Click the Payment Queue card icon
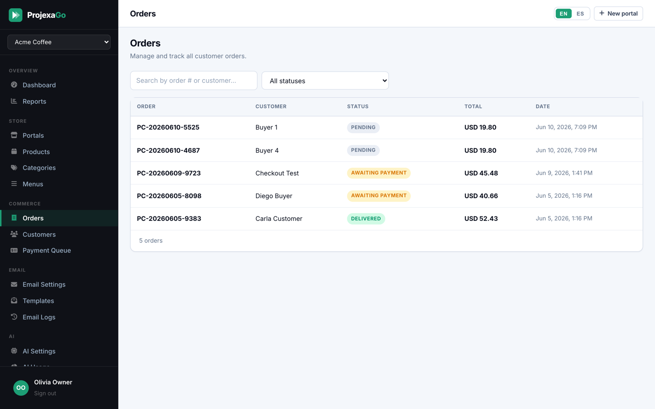The height and width of the screenshot is (409, 655). point(14,250)
